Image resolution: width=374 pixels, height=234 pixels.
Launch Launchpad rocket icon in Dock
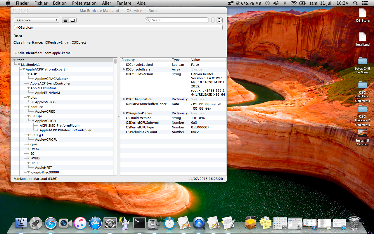36,223
